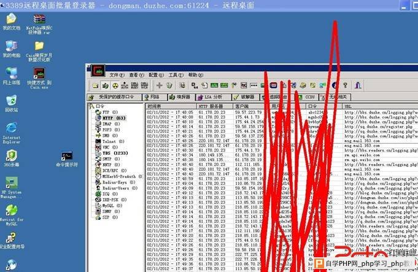Select the Cain嗅探岁月联盟汉化版 folder icon
The height and width of the screenshot is (272, 418).
[39, 51]
